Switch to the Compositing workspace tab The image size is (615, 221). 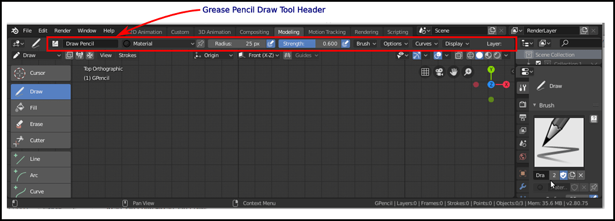254,32
